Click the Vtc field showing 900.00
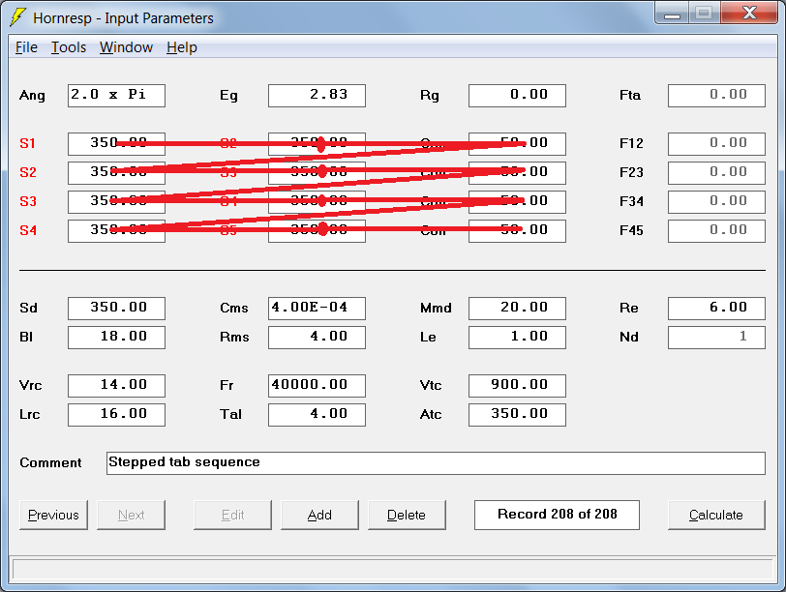 tap(517, 386)
